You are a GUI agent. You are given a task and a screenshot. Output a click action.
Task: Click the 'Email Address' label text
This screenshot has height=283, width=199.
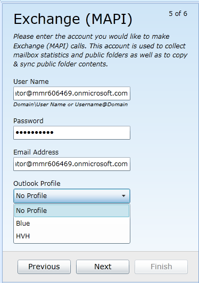tap(36, 152)
